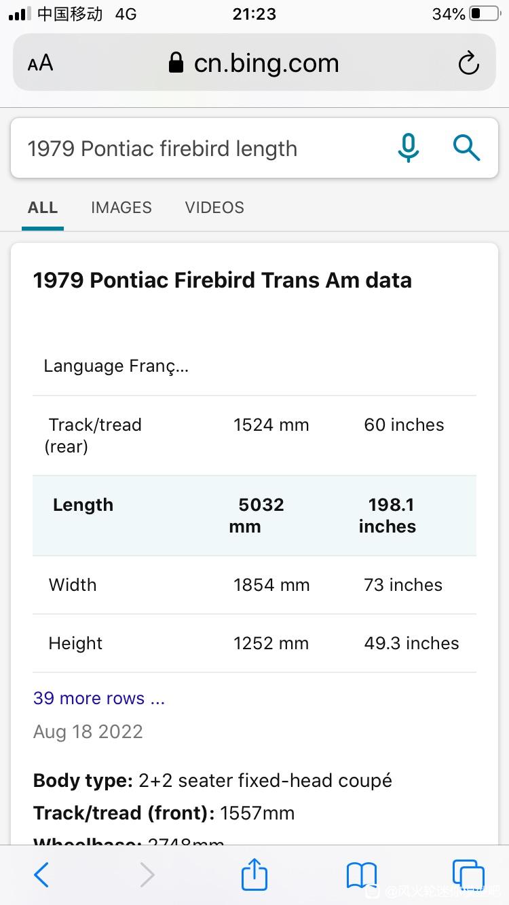Focus the search box containing 1979 Pontiac firebird length
This screenshot has height=905, width=509.
[x=204, y=149]
